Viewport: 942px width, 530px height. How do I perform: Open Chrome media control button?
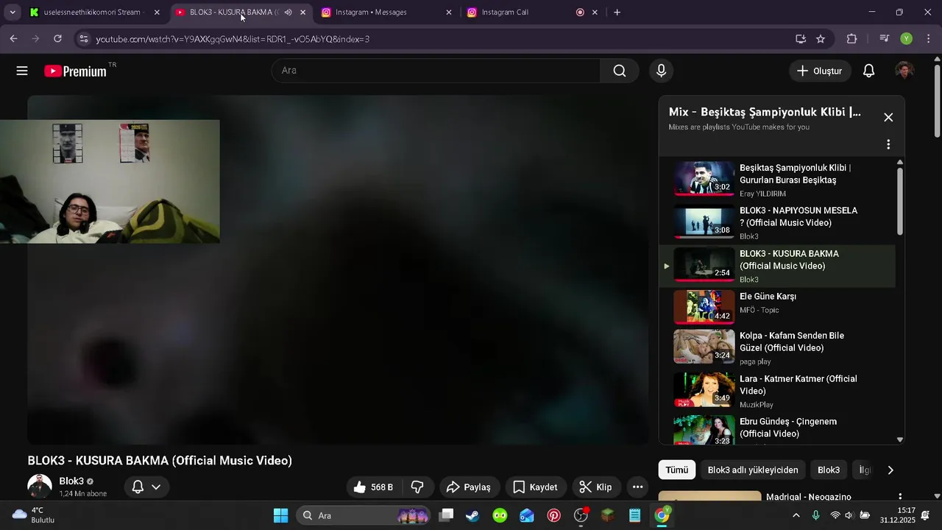(x=885, y=39)
